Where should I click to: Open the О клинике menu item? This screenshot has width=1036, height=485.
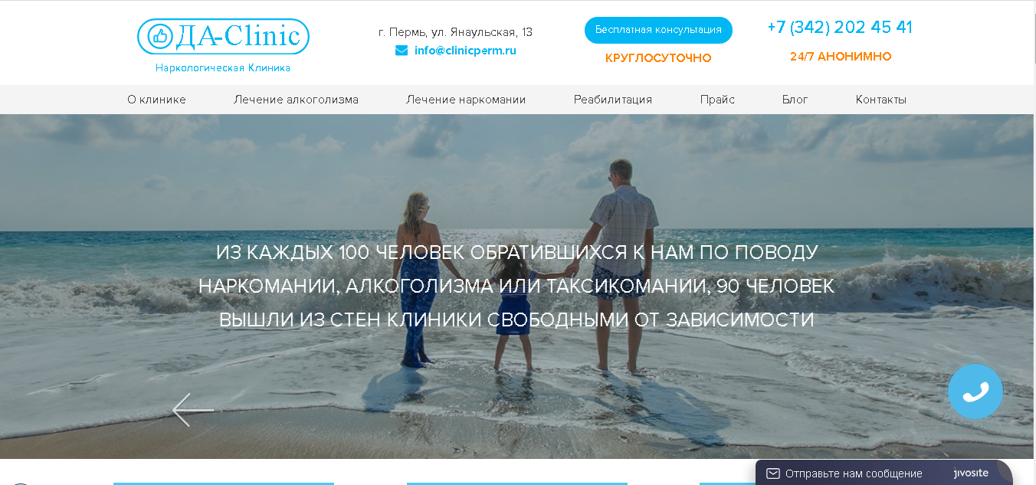click(156, 100)
